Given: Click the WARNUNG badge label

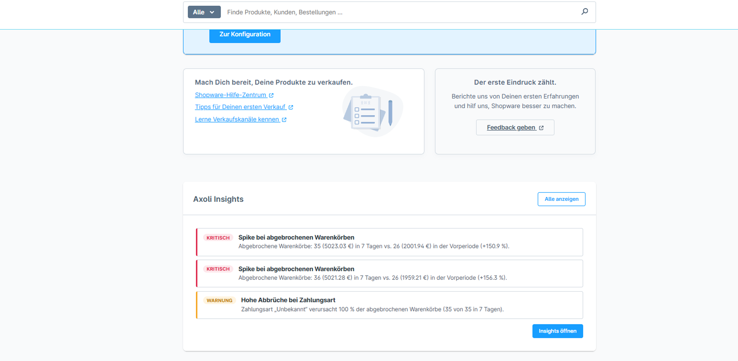Looking at the screenshot, I should click(x=219, y=300).
